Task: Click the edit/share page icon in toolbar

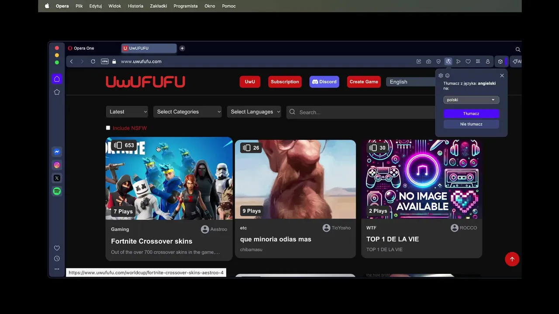Action: point(419,61)
